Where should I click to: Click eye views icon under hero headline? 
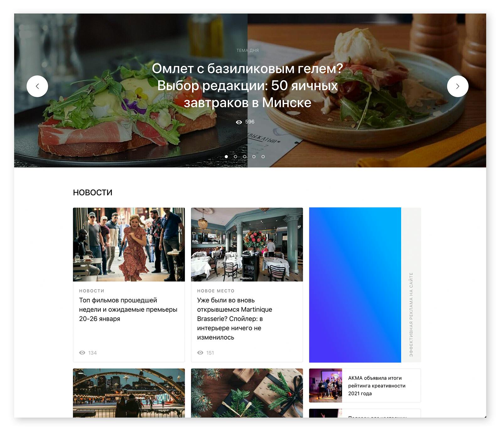coord(239,122)
